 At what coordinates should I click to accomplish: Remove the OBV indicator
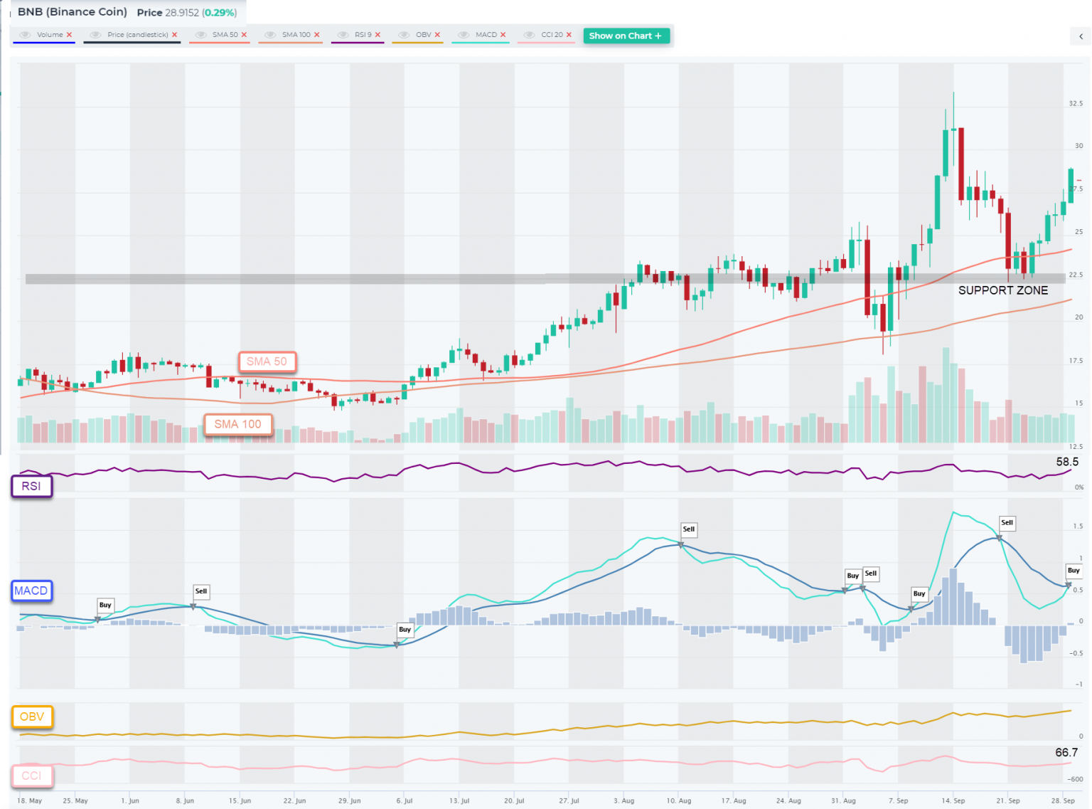point(437,34)
